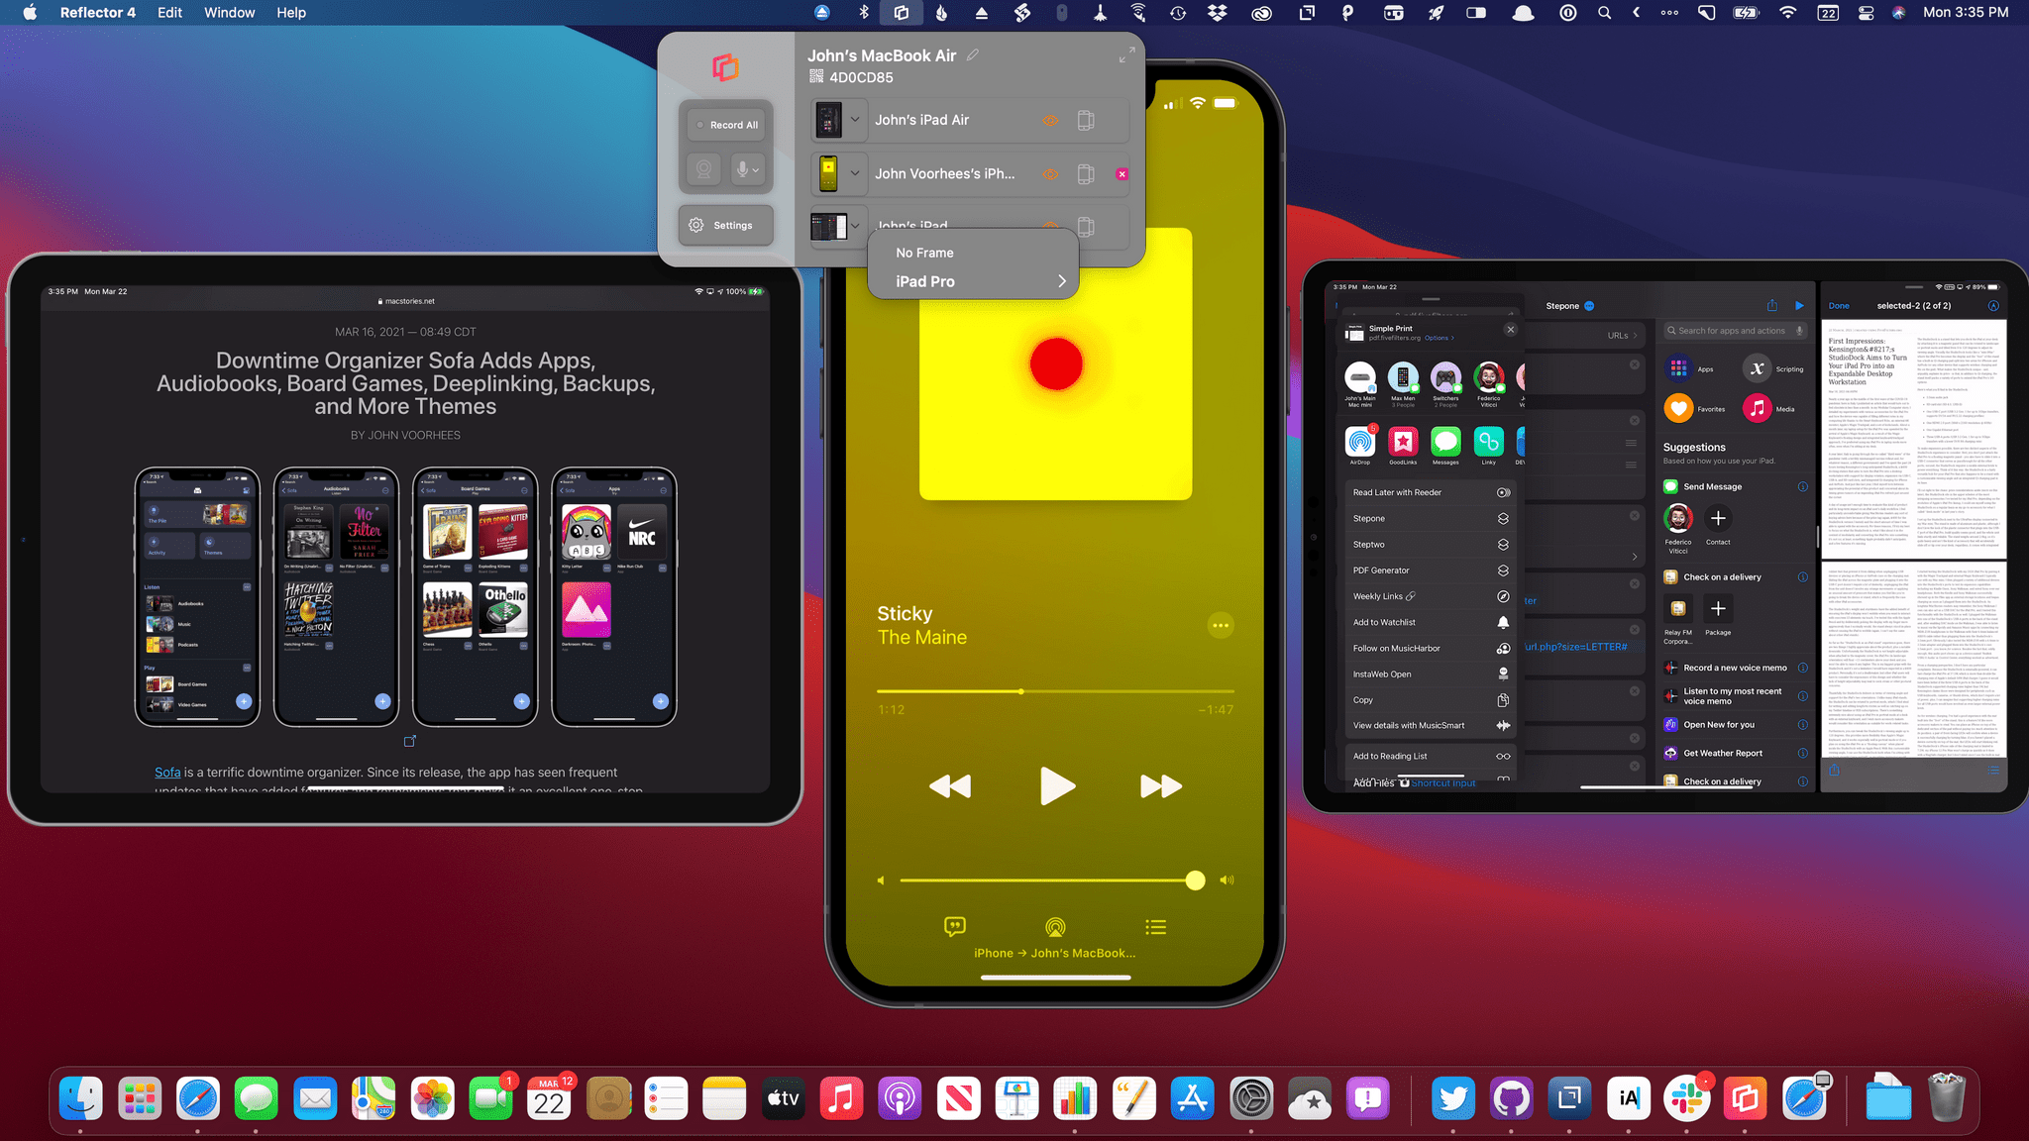Rewind to previous track on the iPhone
Image resolution: width=2029 pixels, height=1141 pixels.
[950, 786]
